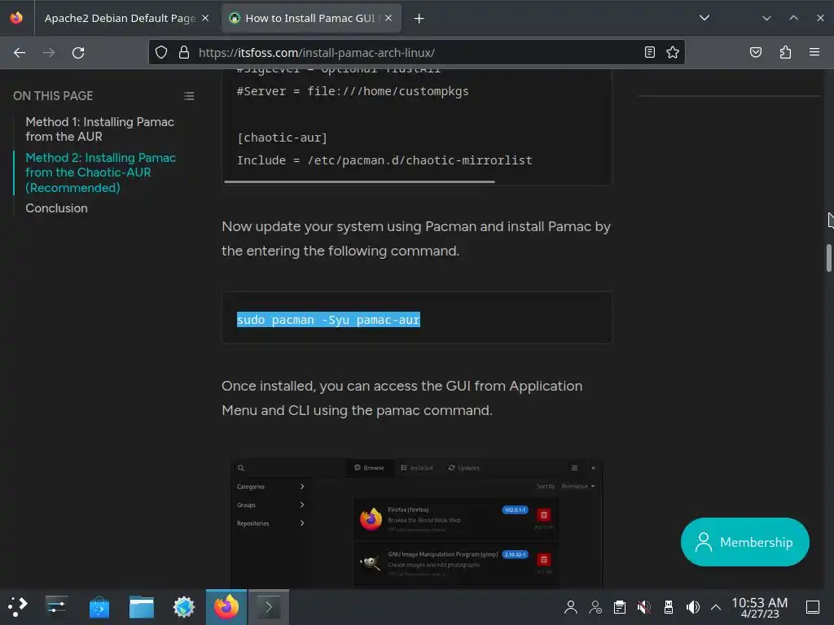Click the Include /etc/pacman.d/chaotic-mirrorlist line
The width and height of the screenshot is (834, 625).
(384, 160)
